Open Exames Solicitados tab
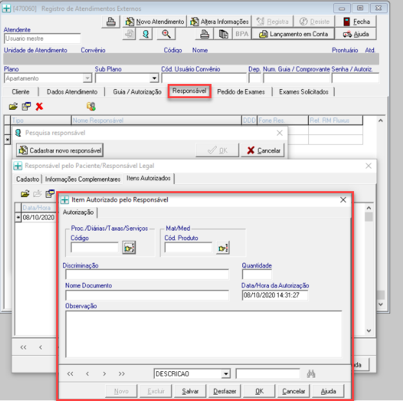The image size is (403, 401). 304,92
